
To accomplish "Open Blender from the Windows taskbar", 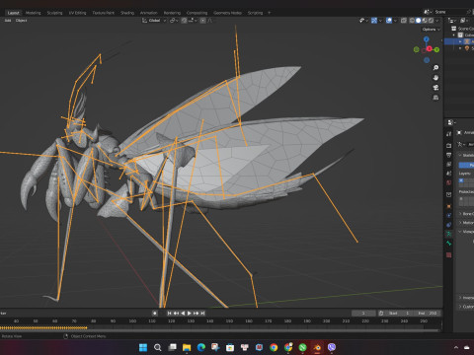I will coord(317,347).
